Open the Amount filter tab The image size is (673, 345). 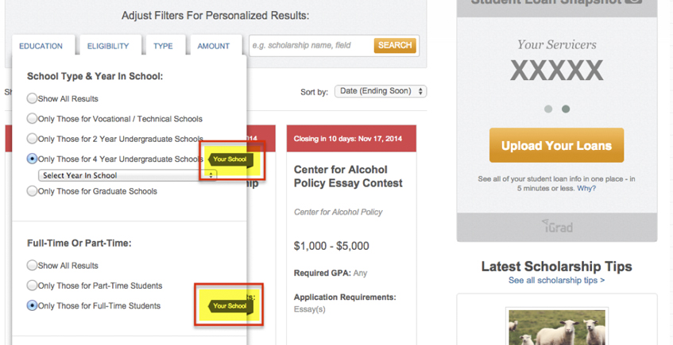pyautogui.click(x=213, y=46)
